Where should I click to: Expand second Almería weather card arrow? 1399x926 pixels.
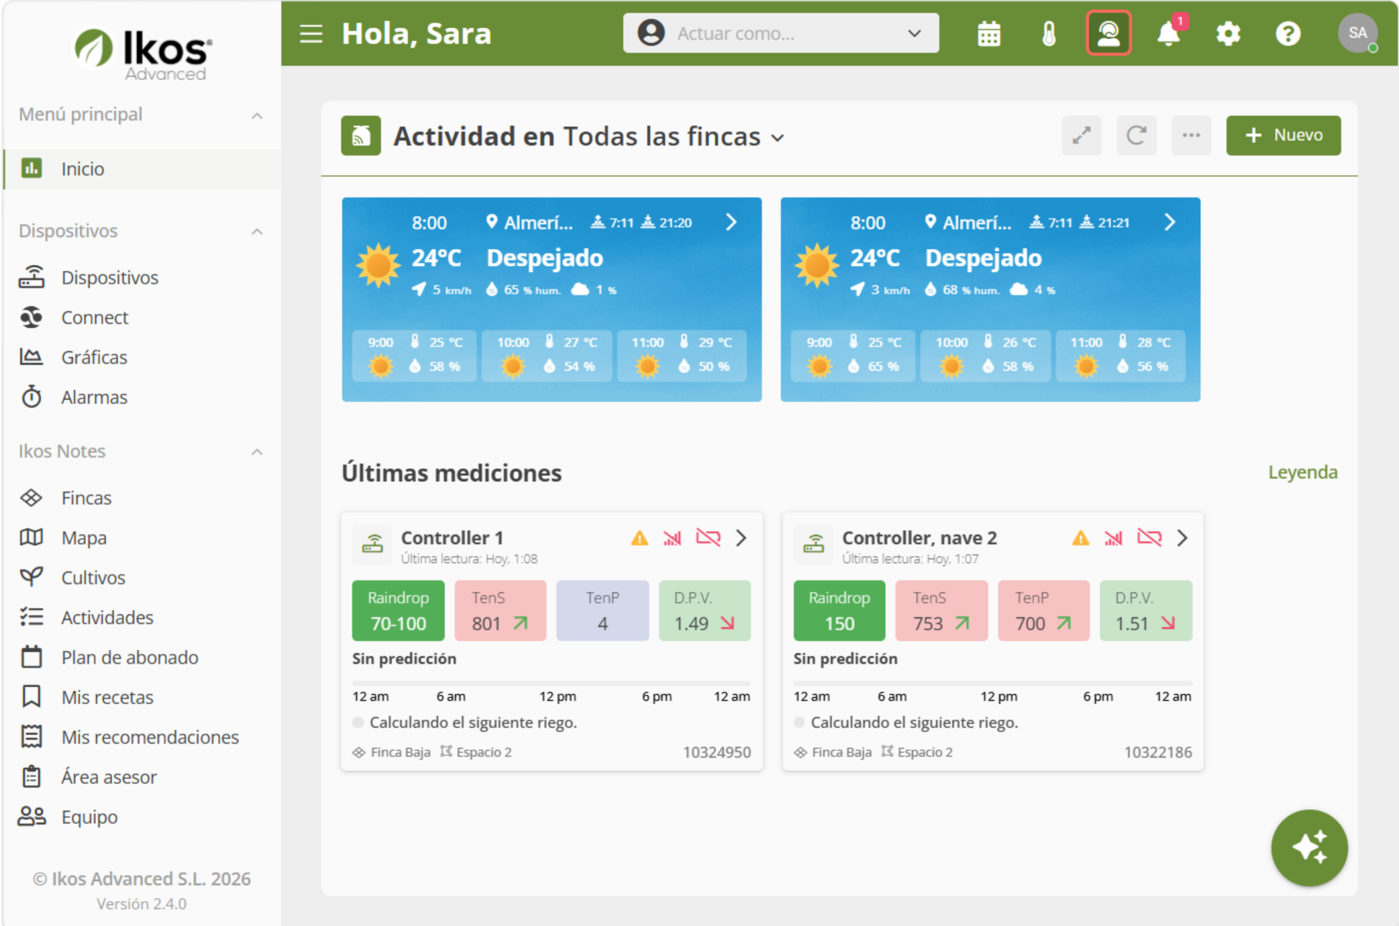click(x=1170, y=222)
